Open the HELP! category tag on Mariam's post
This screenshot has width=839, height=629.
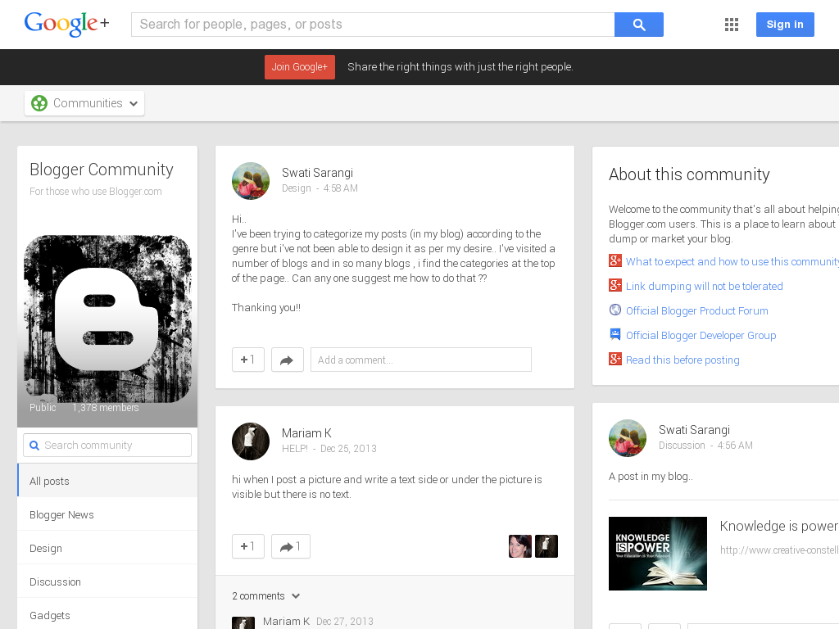click(295, 449)
